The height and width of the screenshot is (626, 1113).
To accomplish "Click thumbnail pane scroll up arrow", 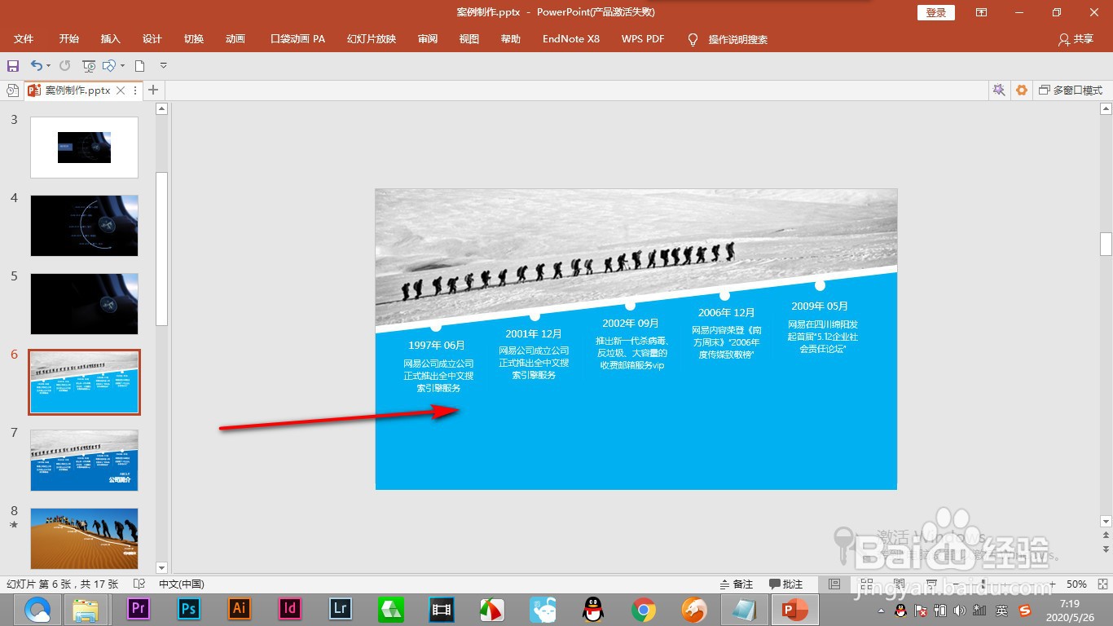I will point(161,108).
